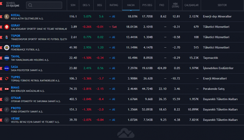Sort by the ÇALIŞANLAR column header

point(191,5)
